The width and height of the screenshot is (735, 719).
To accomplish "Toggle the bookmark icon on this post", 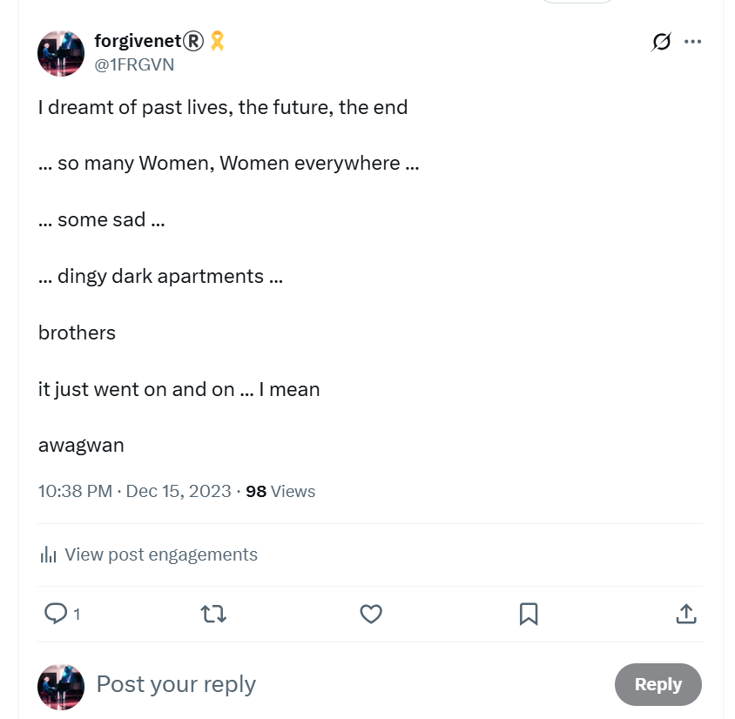I will (x=529, y=614).
